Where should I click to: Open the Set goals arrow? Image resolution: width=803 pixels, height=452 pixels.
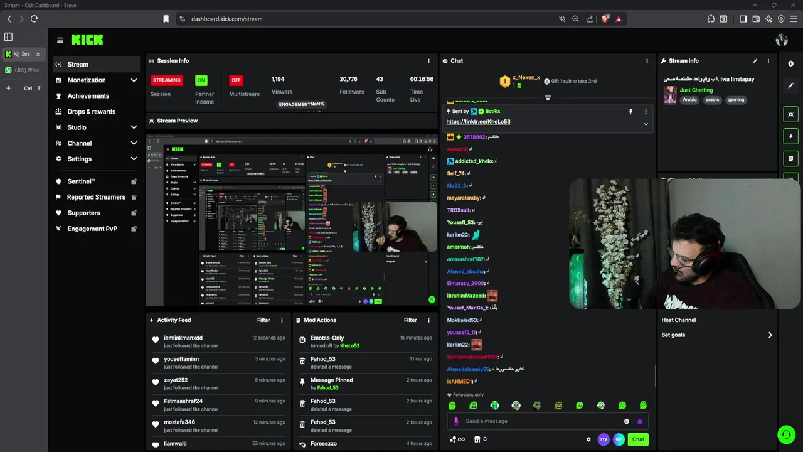[x=770, y=335]
